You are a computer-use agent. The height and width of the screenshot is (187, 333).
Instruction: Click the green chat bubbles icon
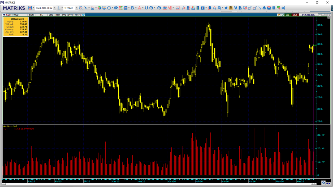[278, 8]
